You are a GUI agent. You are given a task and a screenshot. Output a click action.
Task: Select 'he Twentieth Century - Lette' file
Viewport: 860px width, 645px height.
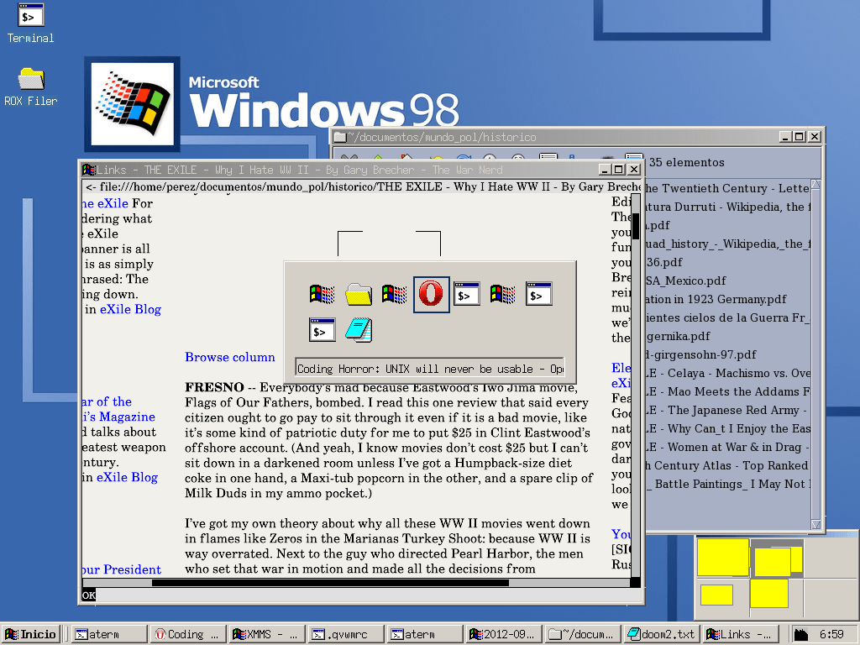727,188
